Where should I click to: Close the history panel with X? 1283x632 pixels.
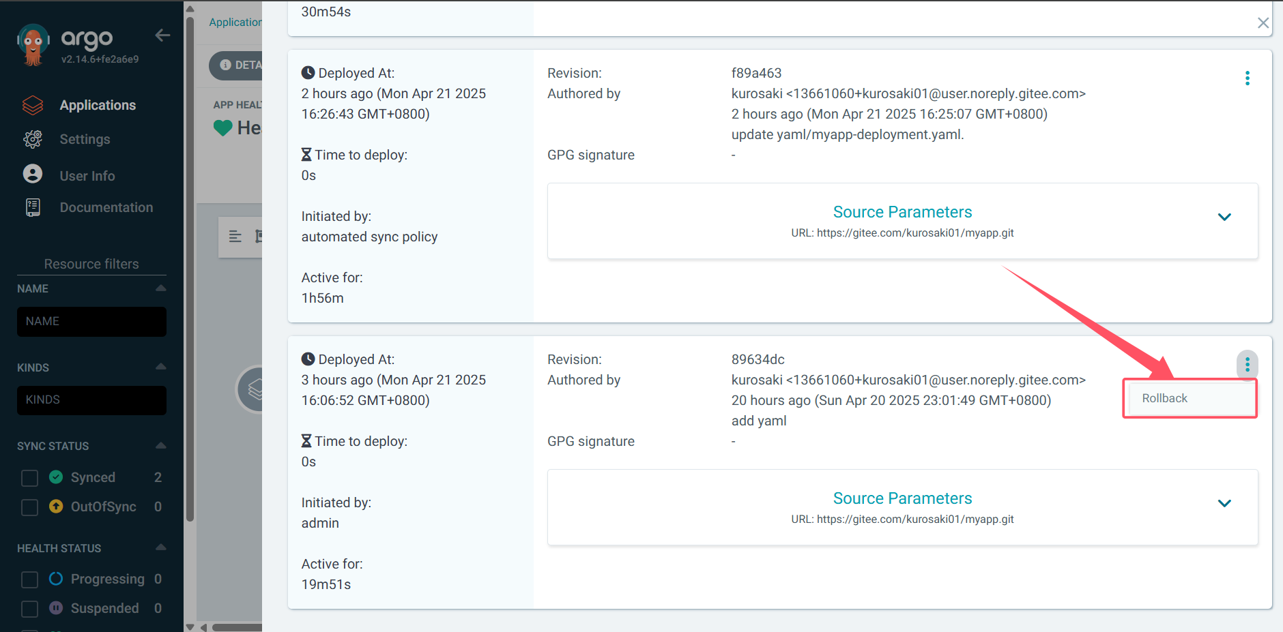[1263, 23]
